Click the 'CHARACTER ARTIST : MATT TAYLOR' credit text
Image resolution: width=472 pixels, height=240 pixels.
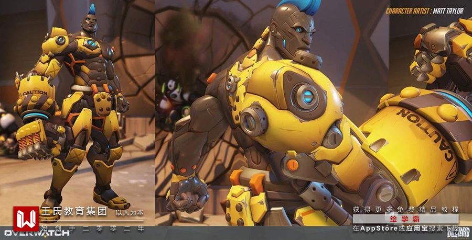pos(424,11)
